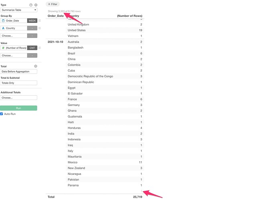Click the help question mark icon
Screen dimensions: 268x200
coord(31,5)
